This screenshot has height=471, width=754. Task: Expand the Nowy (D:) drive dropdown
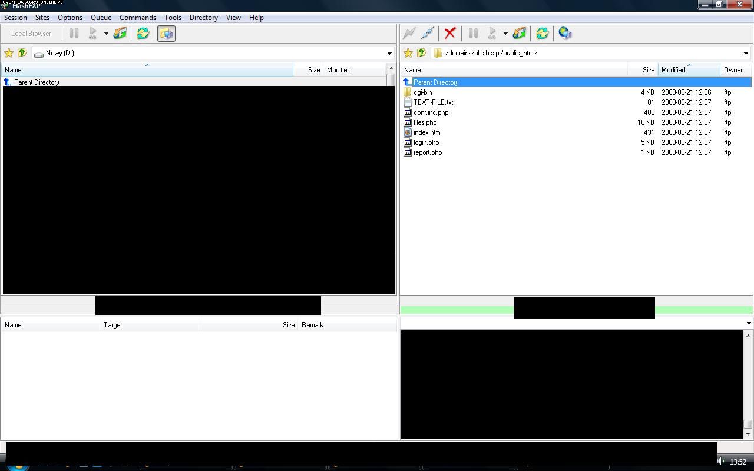[x=389, y=53]
